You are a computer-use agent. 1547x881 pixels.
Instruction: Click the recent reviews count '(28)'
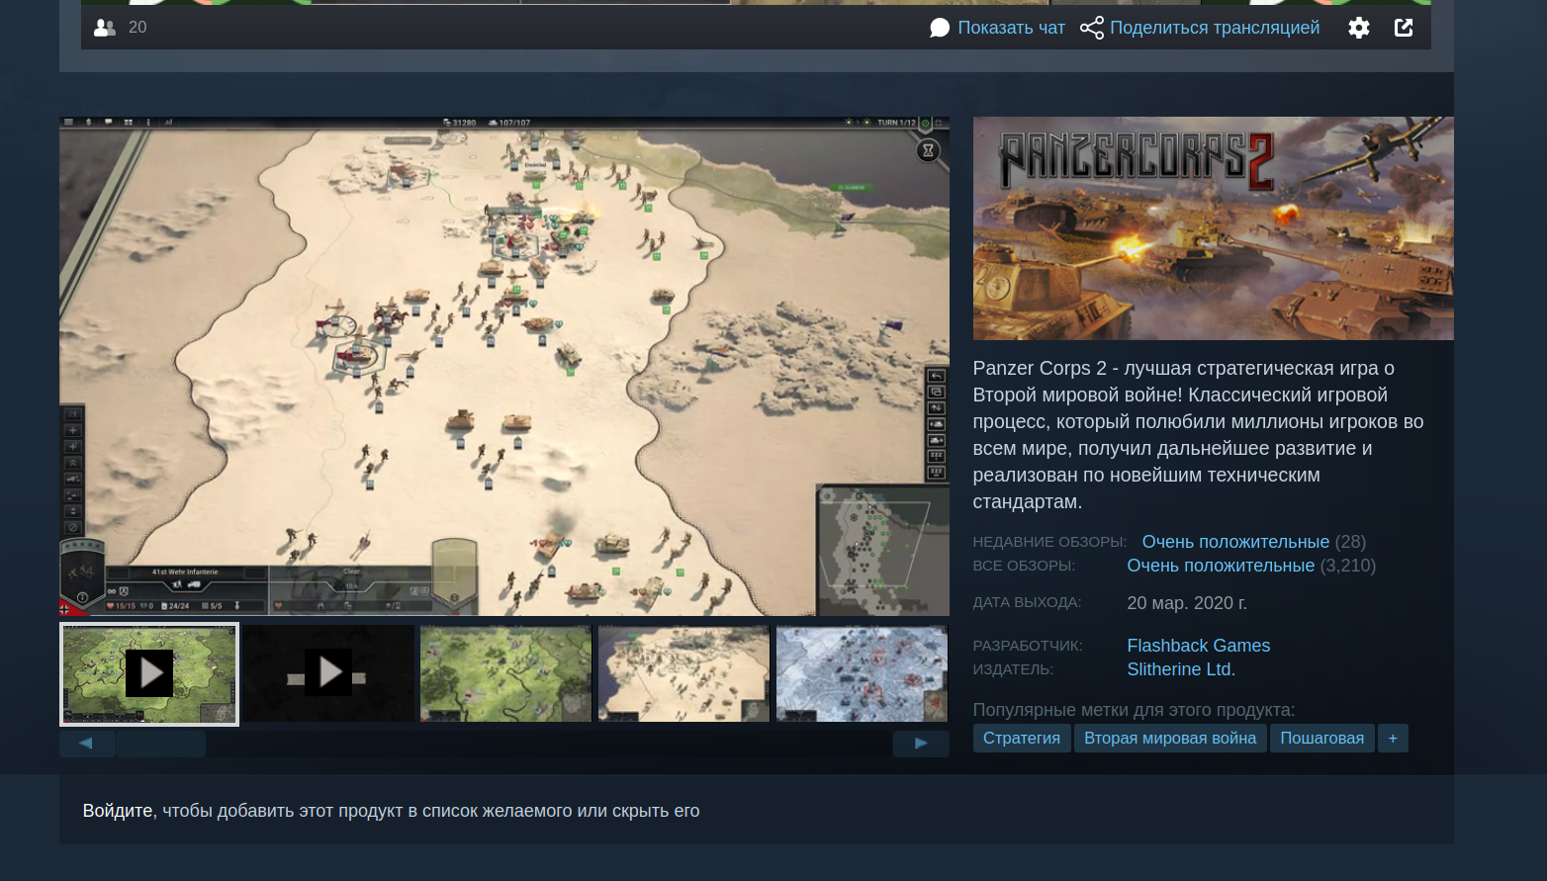point(1350,542)
